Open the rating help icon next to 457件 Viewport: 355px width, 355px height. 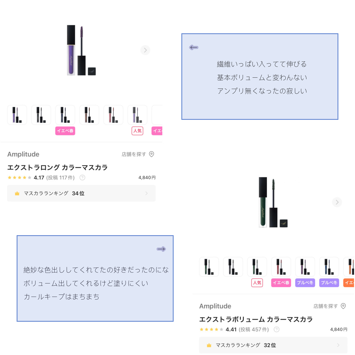(277, 329)
